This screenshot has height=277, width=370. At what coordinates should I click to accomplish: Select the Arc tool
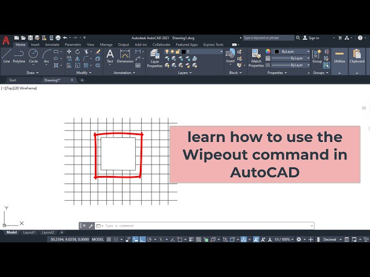46,56
